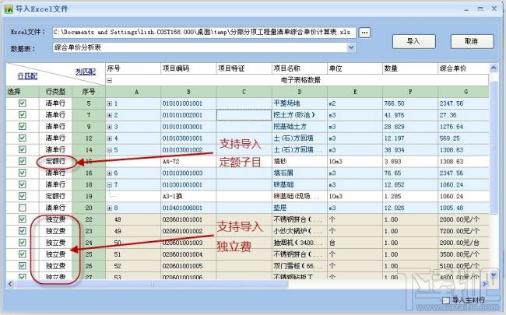Uncheck the 独立费 row with 序号 22
This screenshot has height=315, width=506.
click(x=23, y=219)
